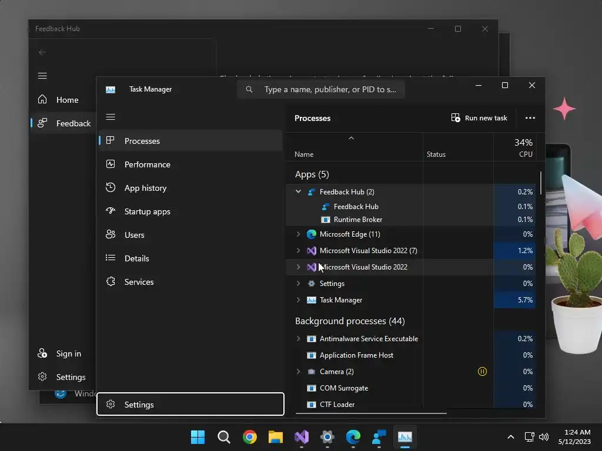Click the Apps (5) group header
This screenshot has width=602, height=451.
(x=312, y=174)
